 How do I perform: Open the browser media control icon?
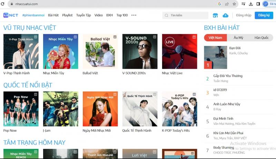(x=244, y=4)
